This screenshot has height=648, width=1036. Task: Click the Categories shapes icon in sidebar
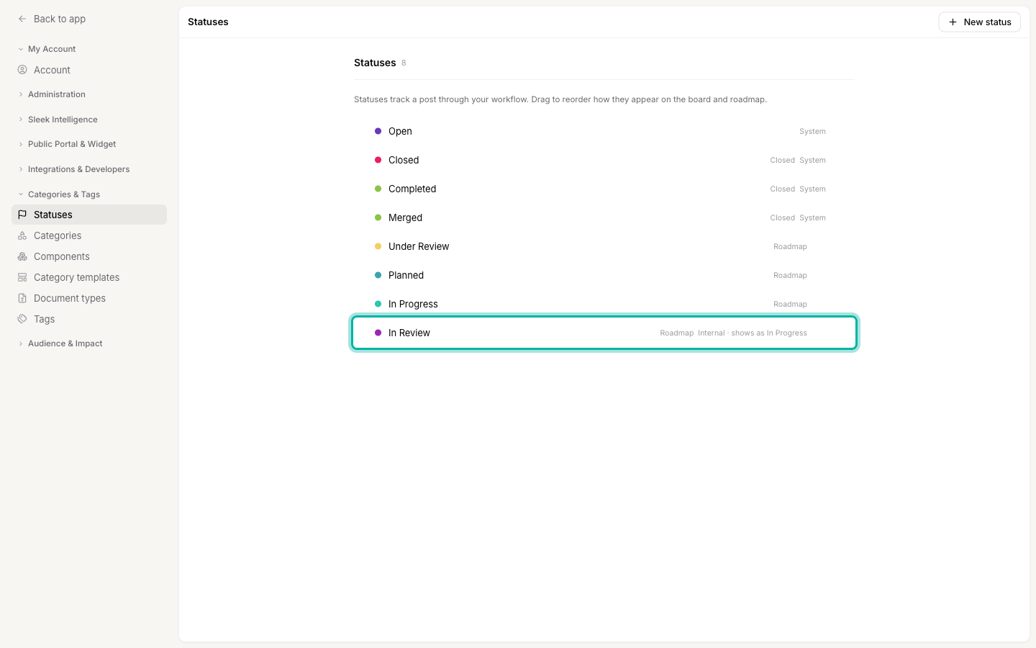(22, 235)
